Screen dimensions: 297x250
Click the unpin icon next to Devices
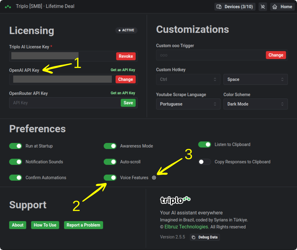(263, 6)
